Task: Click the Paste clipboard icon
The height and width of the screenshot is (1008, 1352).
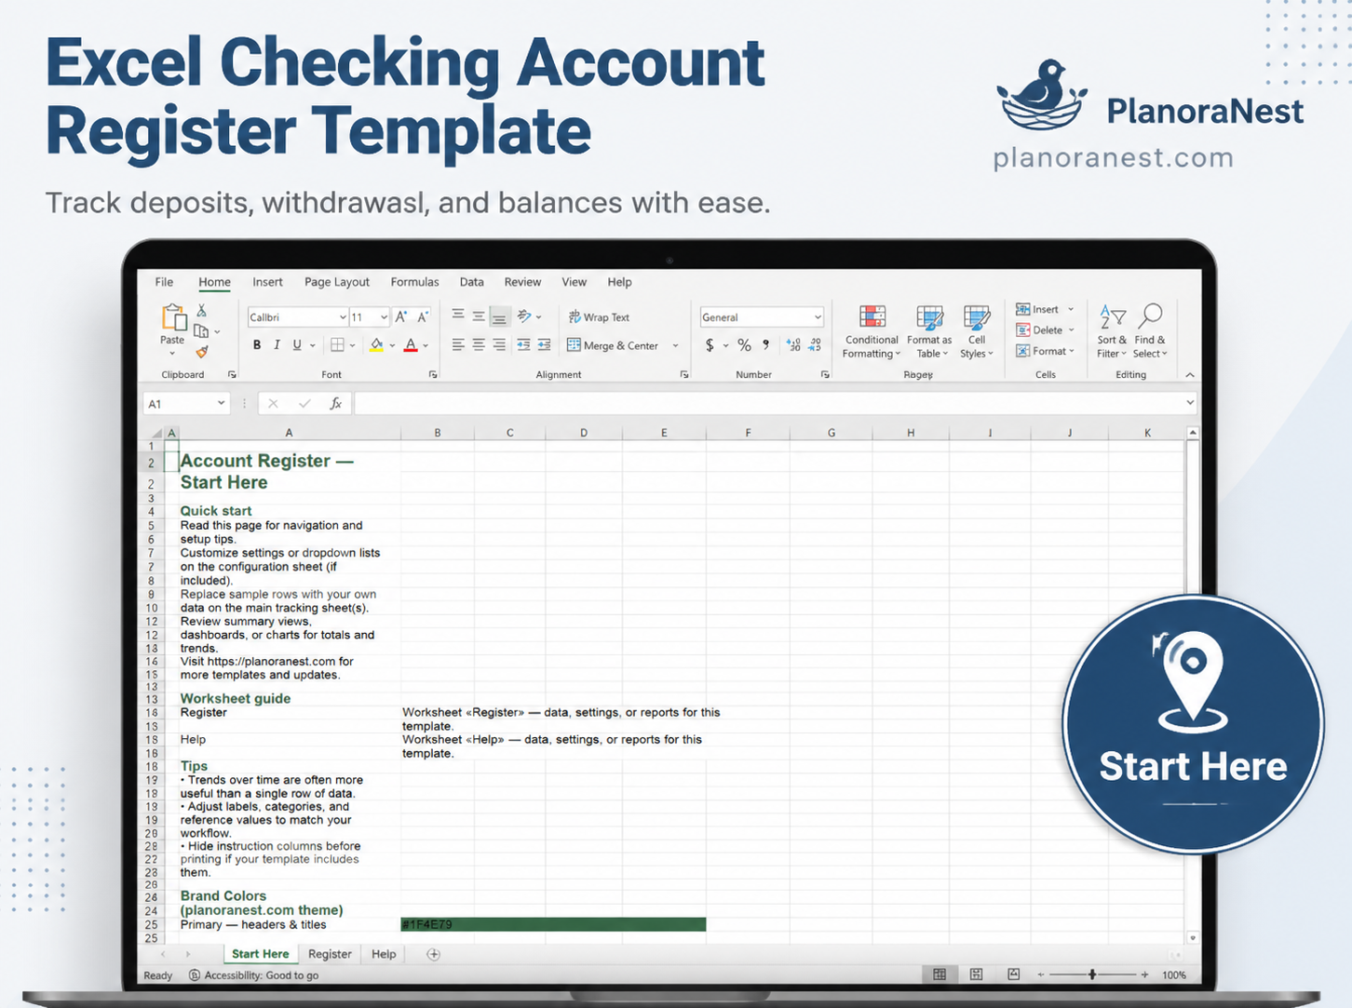Action: 173,318
